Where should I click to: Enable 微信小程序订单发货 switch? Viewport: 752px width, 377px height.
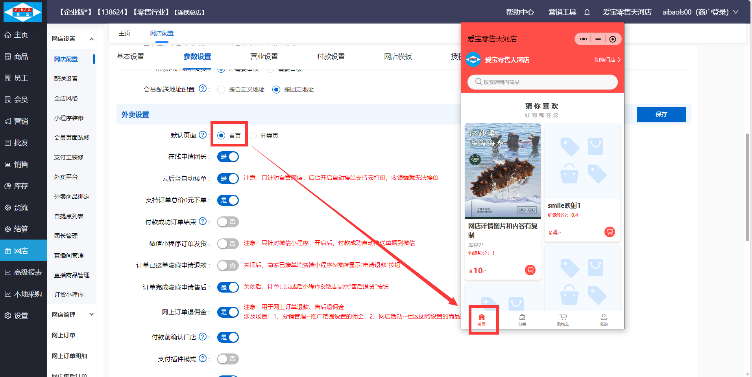(228, 243)
